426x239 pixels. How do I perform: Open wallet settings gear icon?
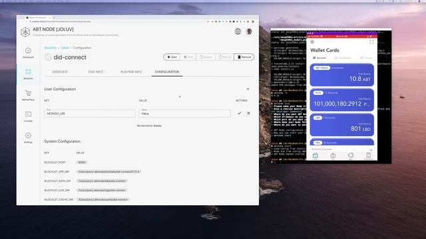312,42
